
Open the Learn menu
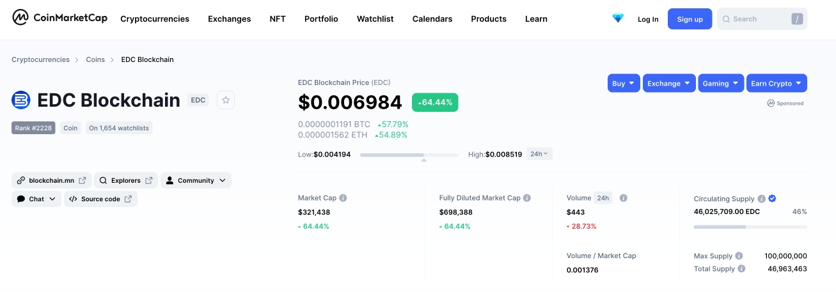(x=536, y=19)
